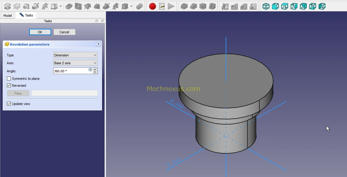
Task: Click the red macro record button
Action: pyautogui.click(x=153, y=6)
